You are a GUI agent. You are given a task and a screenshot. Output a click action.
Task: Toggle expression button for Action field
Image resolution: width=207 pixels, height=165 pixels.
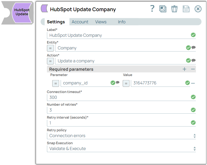coord(50,61)
